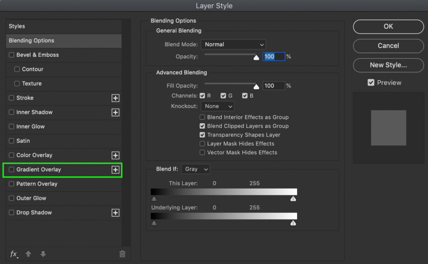Enable the Bevel & Emboss style
This screenshot has width=428, height=264.
[11, 55]
